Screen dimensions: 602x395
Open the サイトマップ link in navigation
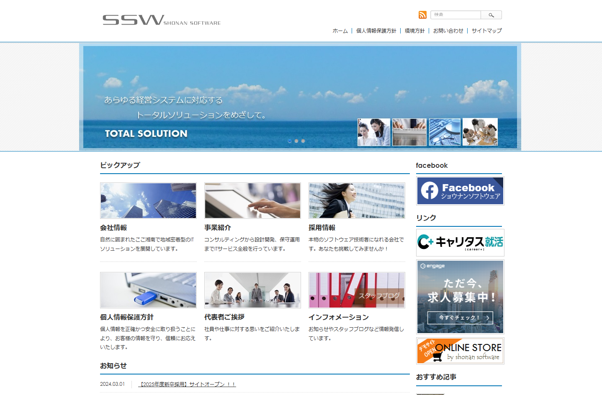(x=486, y=31)
